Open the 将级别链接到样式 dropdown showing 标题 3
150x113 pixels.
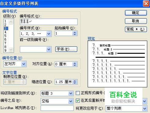coord(71,93)
